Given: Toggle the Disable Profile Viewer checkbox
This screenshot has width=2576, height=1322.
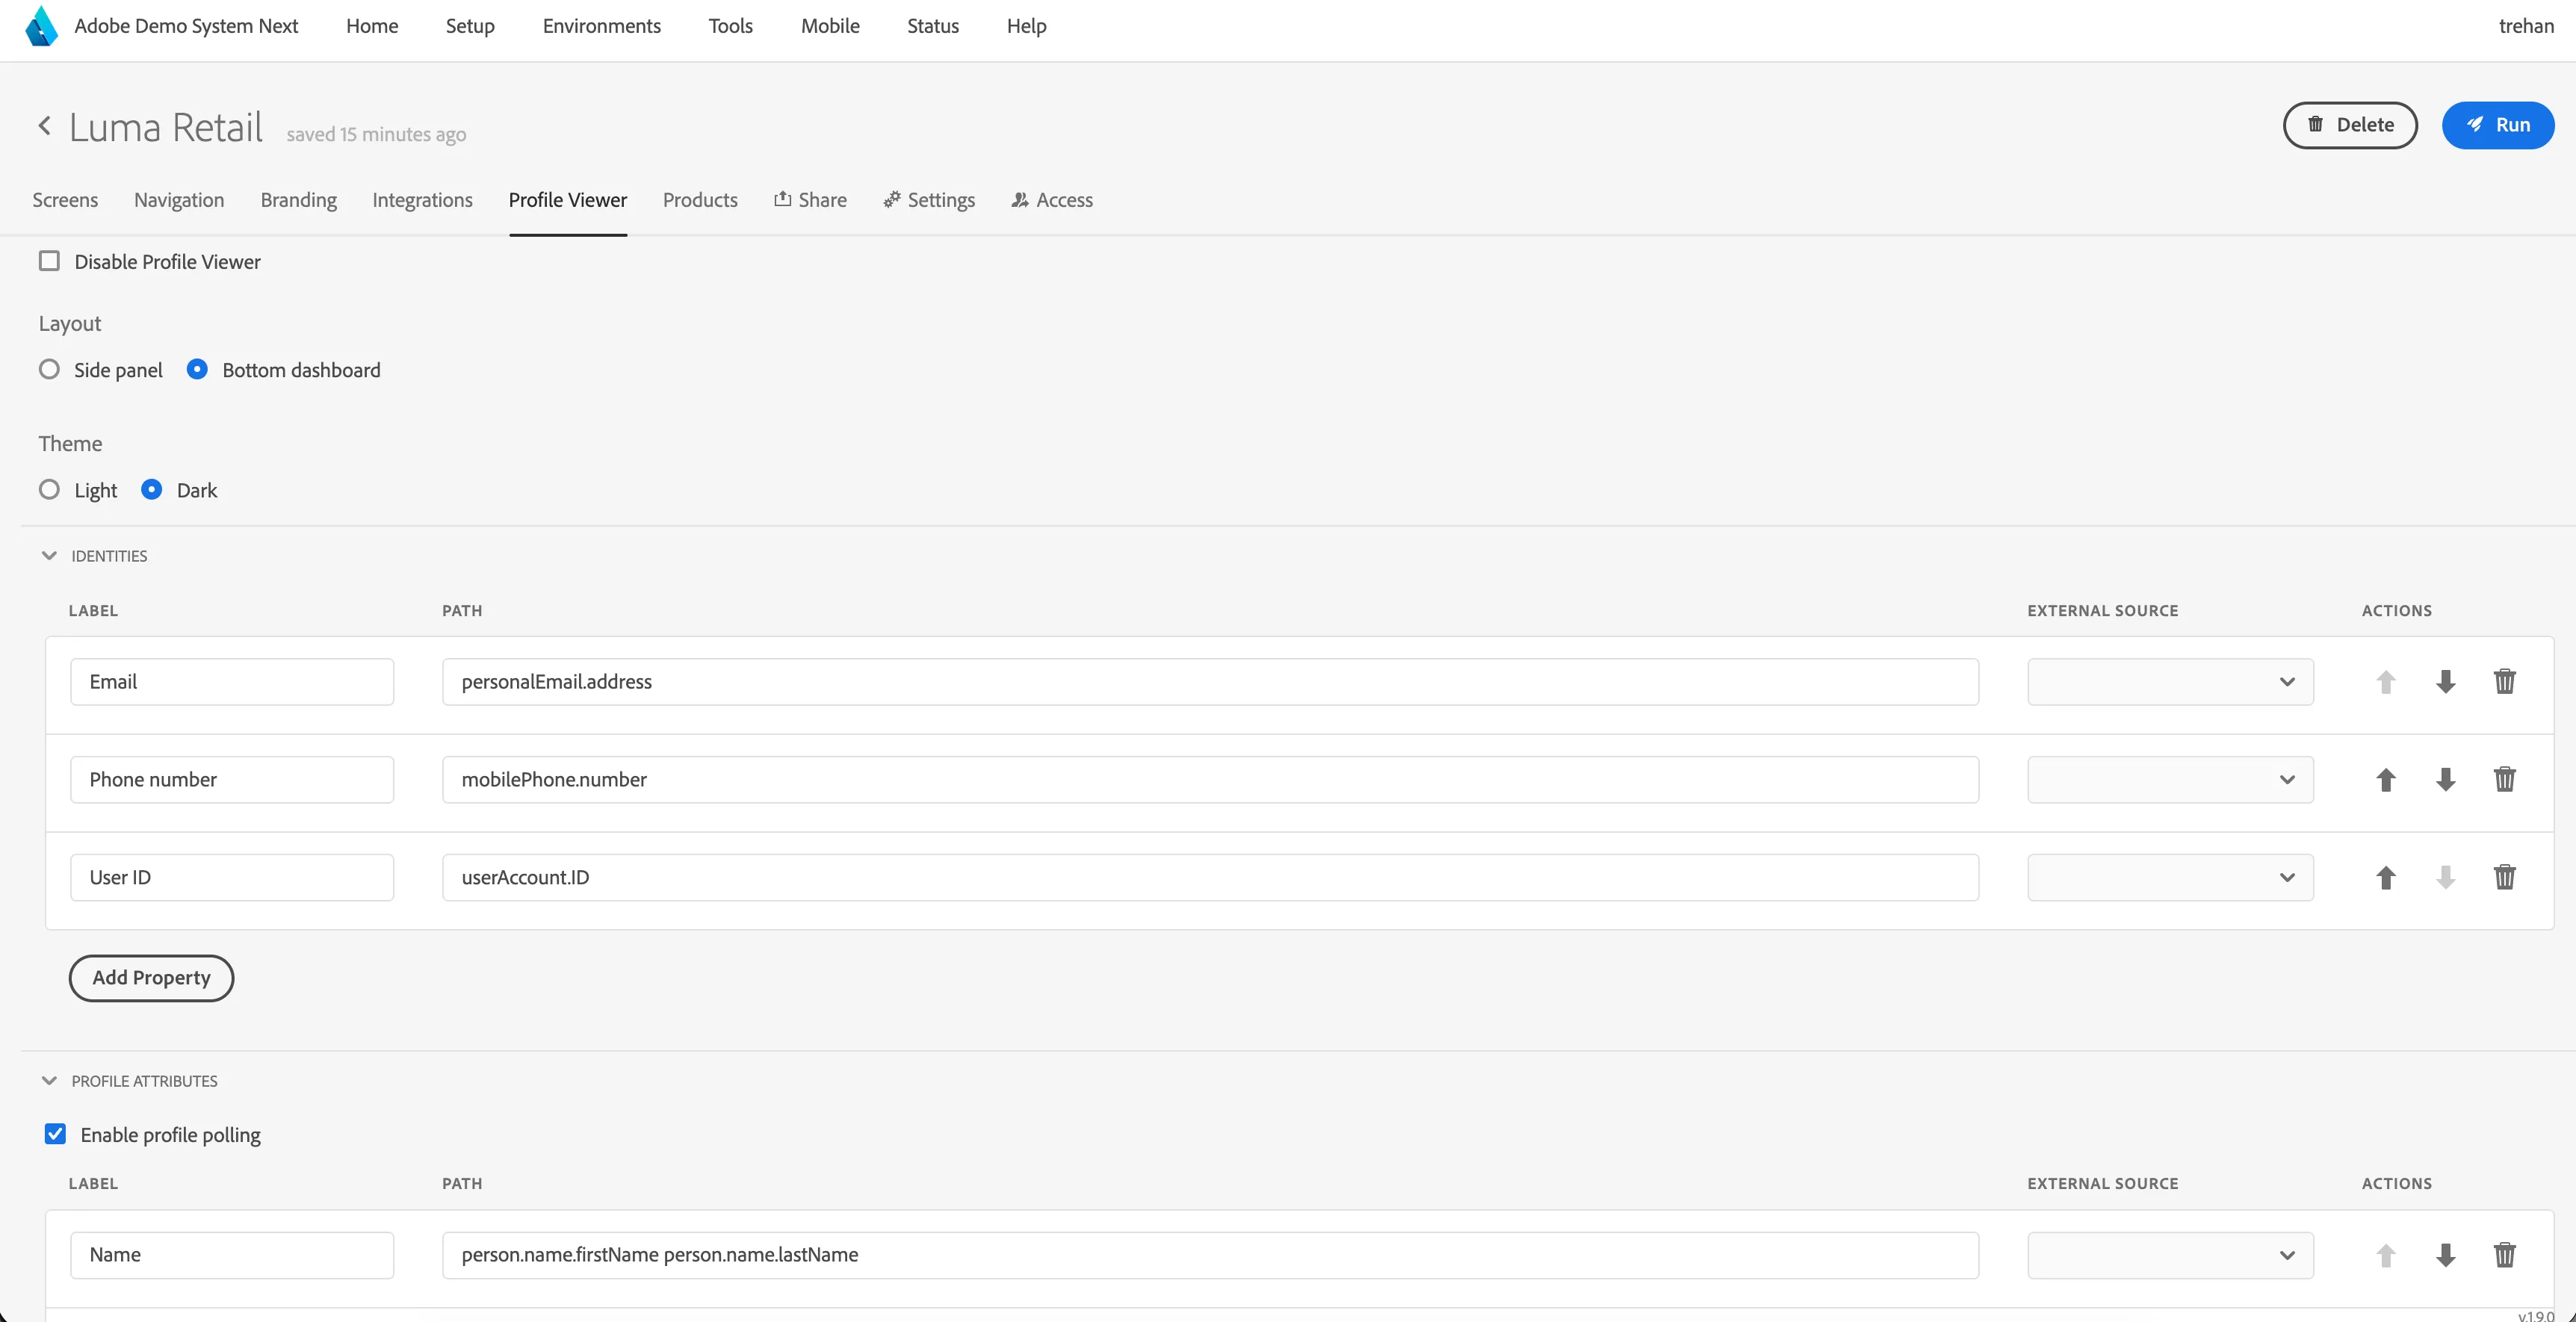Looking at the screenshot, I should (x=49, y=261).
